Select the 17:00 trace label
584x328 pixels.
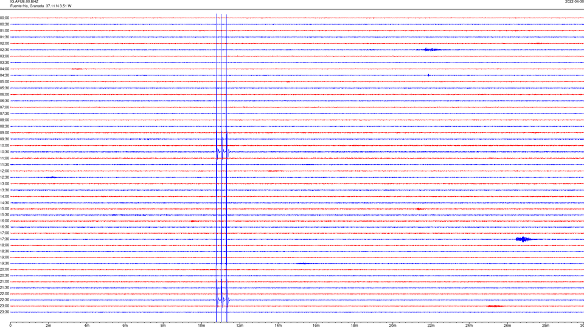point(4,233)
